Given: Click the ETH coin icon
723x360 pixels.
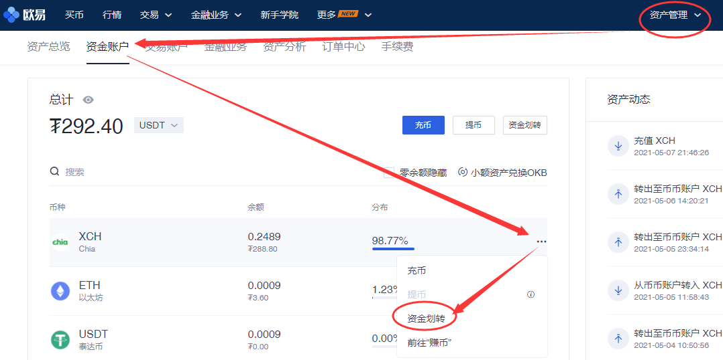Looking at the screenshot, I should (x=60, y=291).
